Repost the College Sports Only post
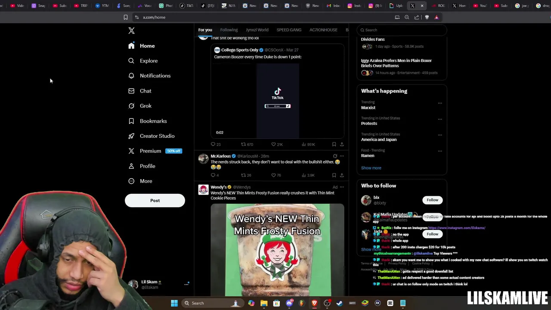This screenshot has height=310, width=551. (247, 144)
